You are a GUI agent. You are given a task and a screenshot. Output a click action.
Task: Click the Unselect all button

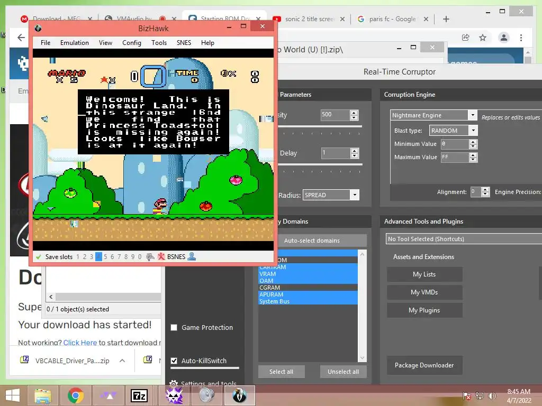pyautogui.click(x=343, y=372)
